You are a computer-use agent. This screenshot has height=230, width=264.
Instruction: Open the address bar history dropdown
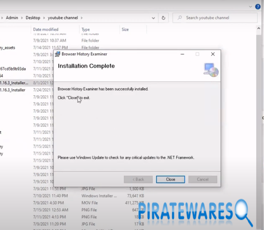[x=153, y=18]
